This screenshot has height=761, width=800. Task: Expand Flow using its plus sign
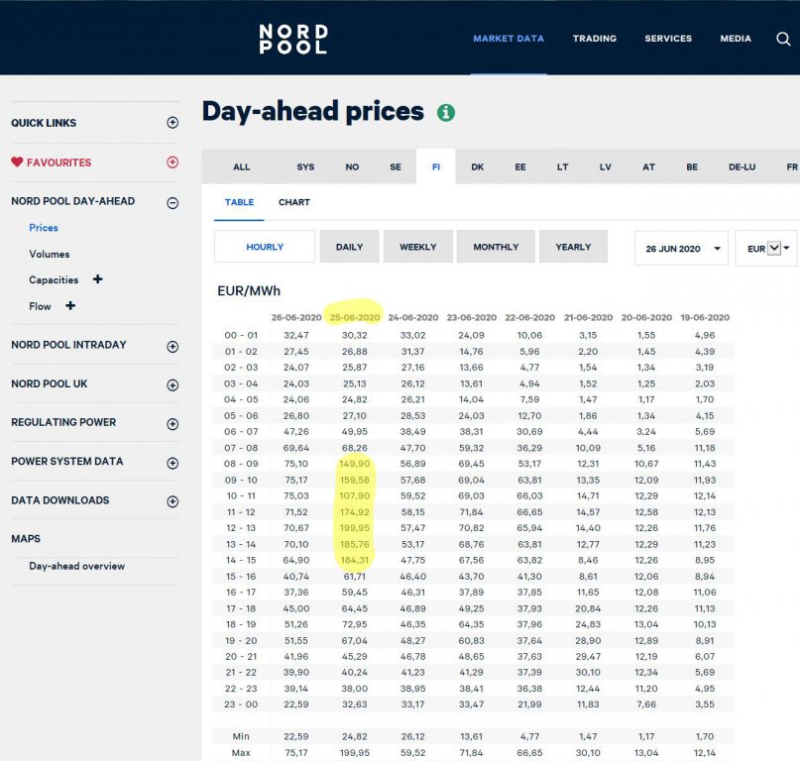(70, 305)
